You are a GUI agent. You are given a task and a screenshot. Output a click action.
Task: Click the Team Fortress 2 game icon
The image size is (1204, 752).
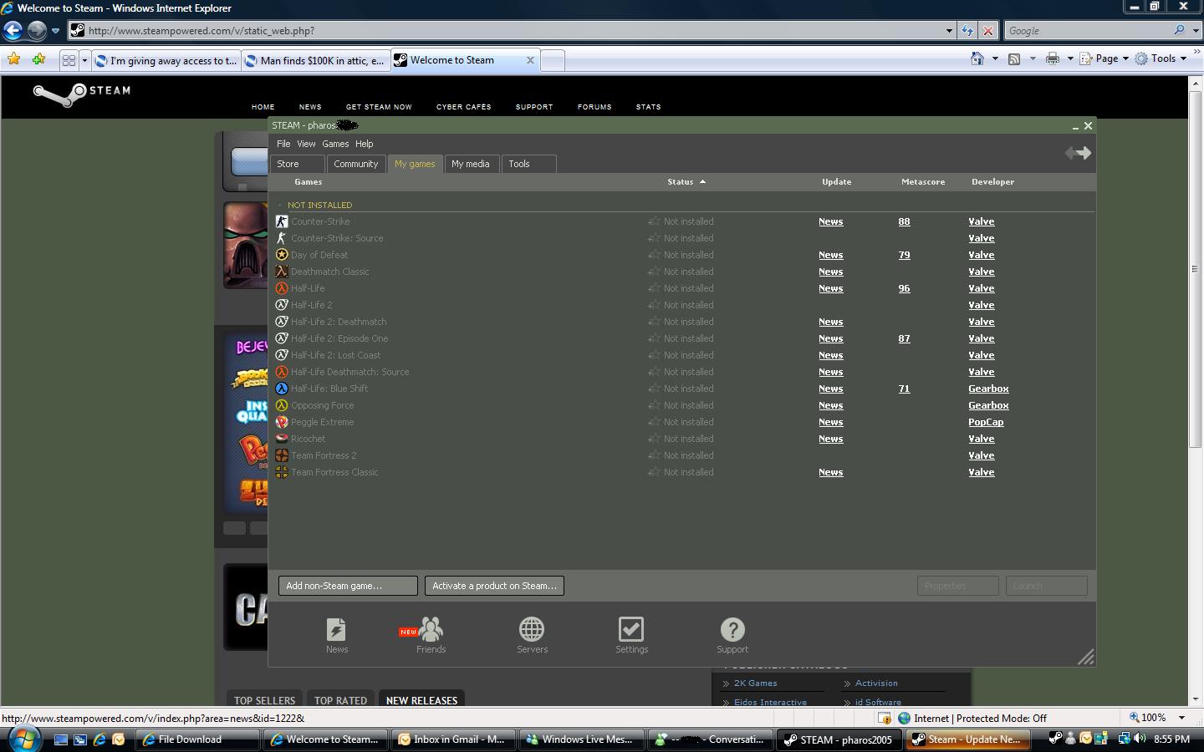pos(282,455)
